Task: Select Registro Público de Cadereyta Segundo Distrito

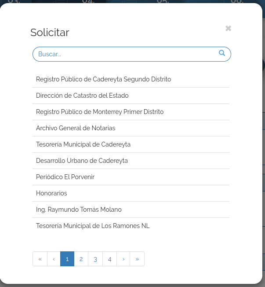Action: pos(104,79)
